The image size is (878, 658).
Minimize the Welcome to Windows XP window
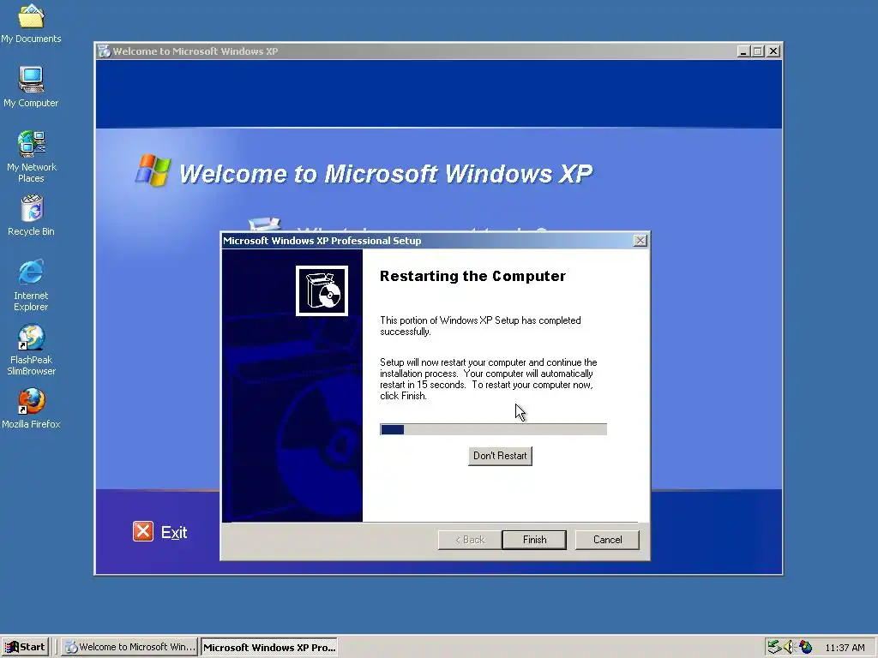(743, 51)
